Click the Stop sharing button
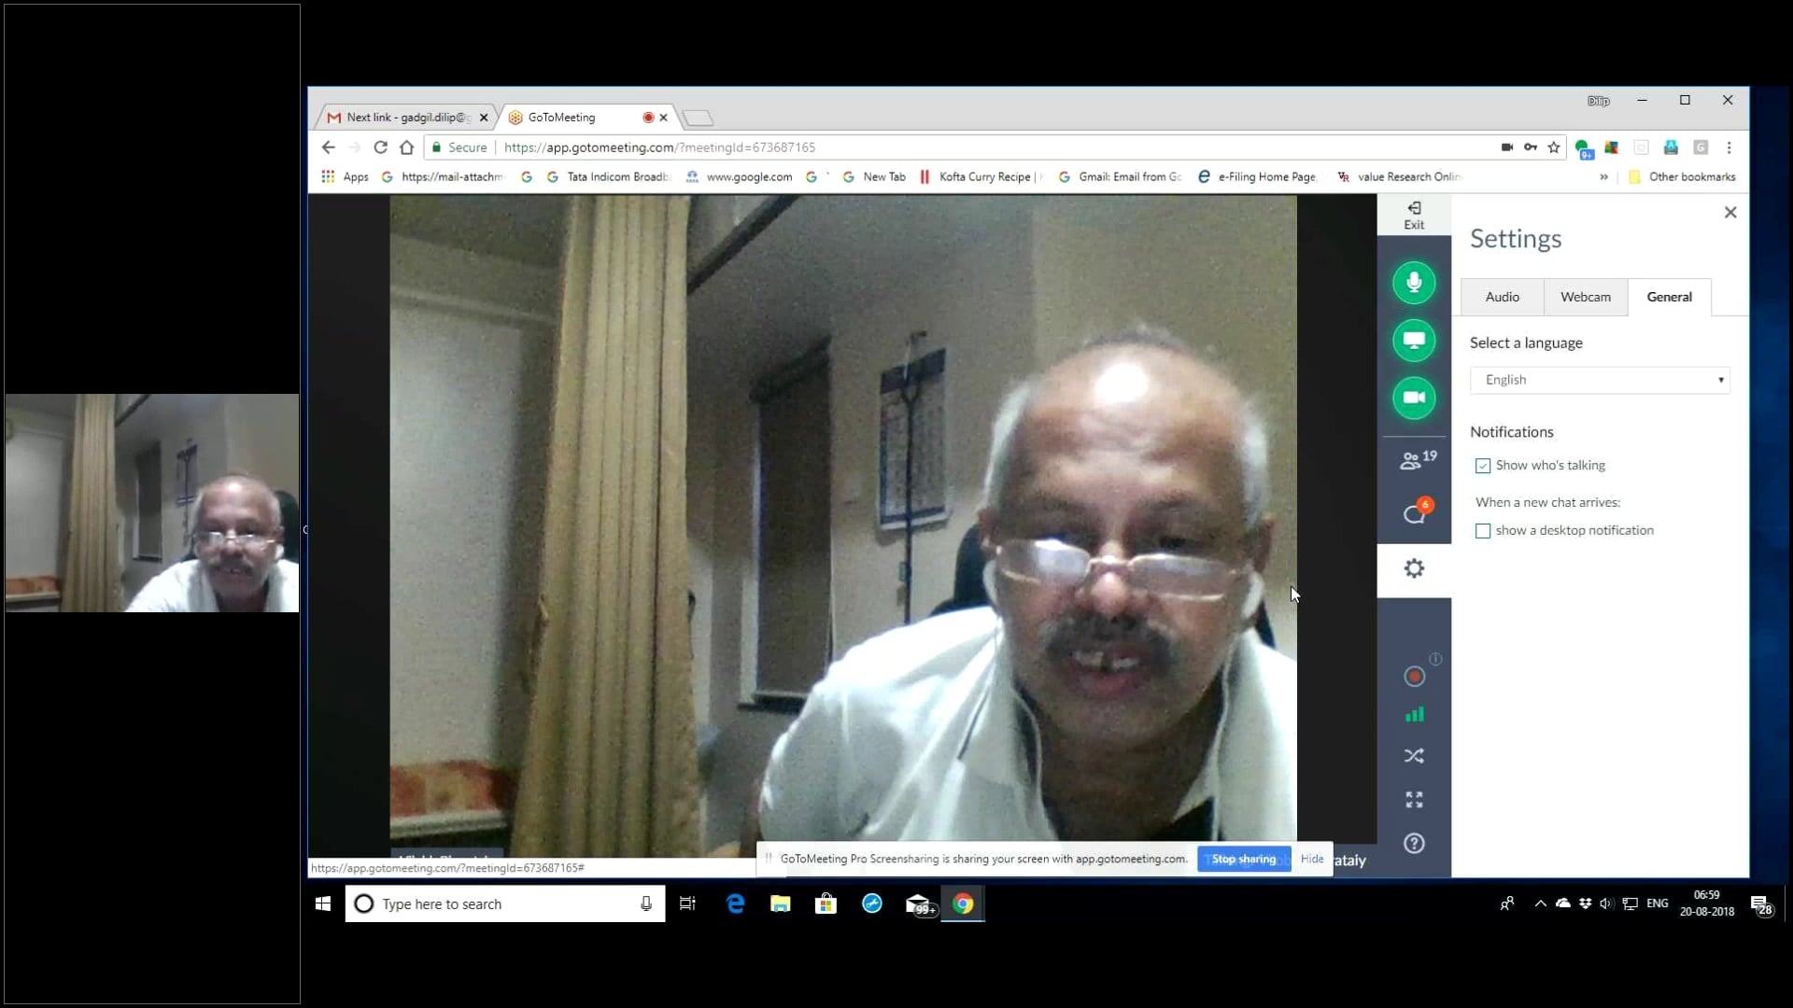This screenshot has height=1008, width=1793. [x=1243, y=859]
